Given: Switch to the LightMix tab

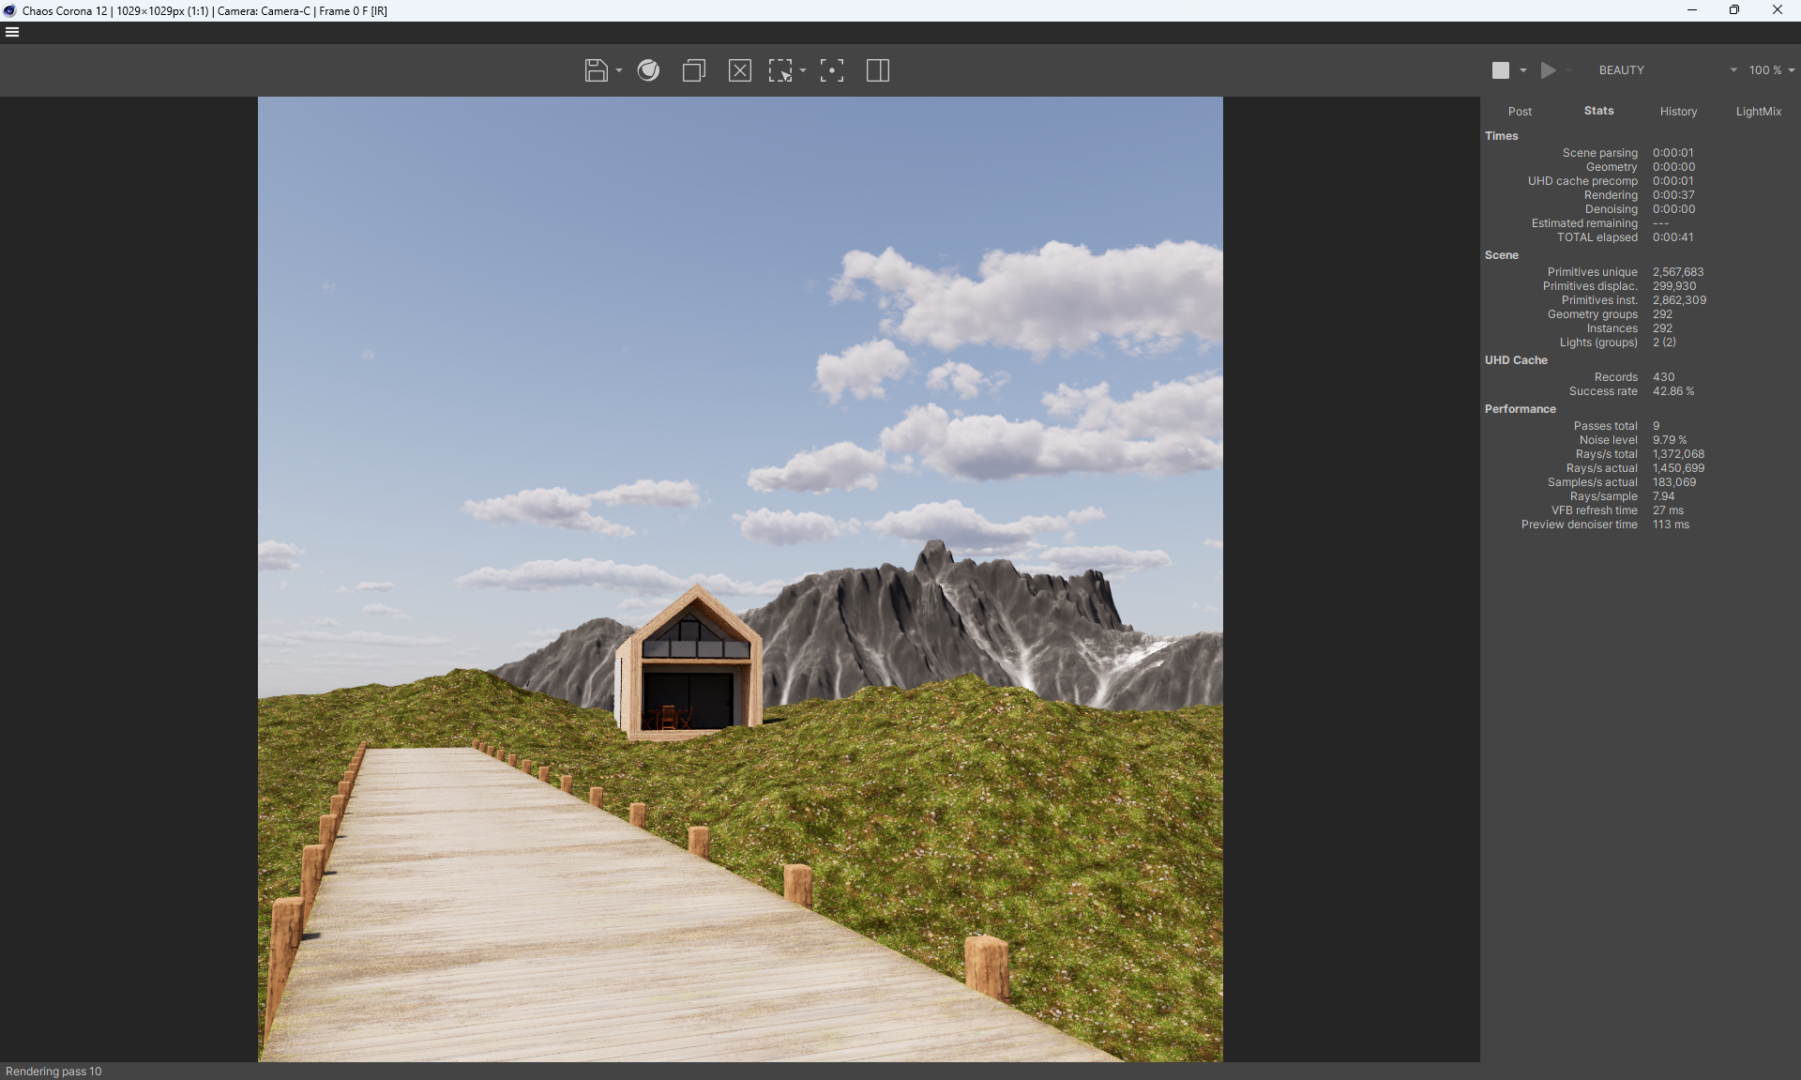Looking at the screenshot, I should 1758,112.
